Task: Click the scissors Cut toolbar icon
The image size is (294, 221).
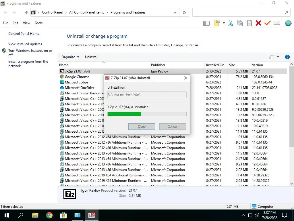Action: click(x=231, y=23)
